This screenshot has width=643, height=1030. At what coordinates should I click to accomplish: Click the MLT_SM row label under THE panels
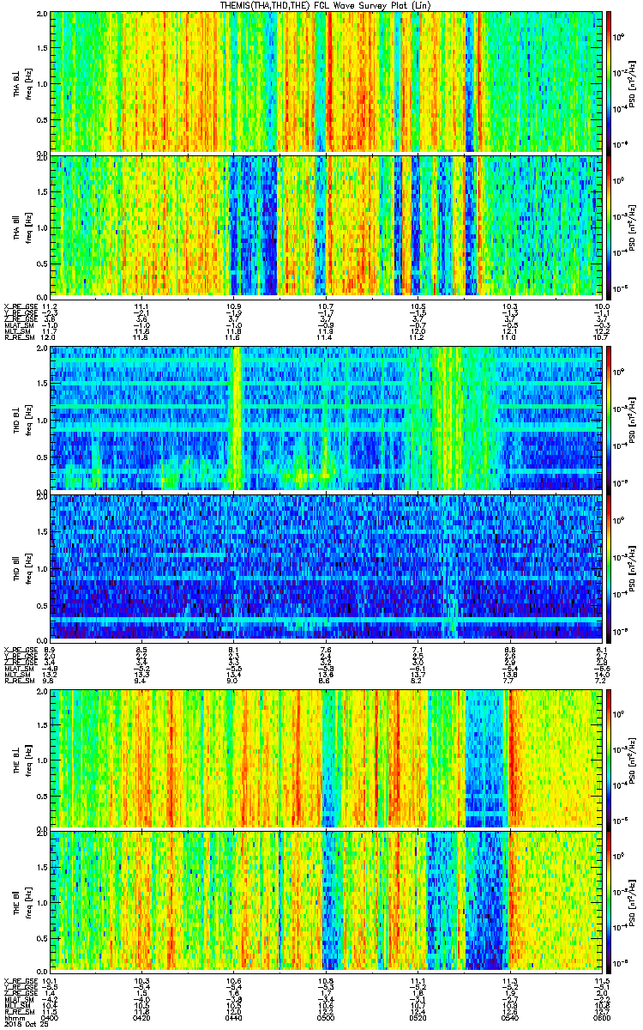coord(16,1004)
